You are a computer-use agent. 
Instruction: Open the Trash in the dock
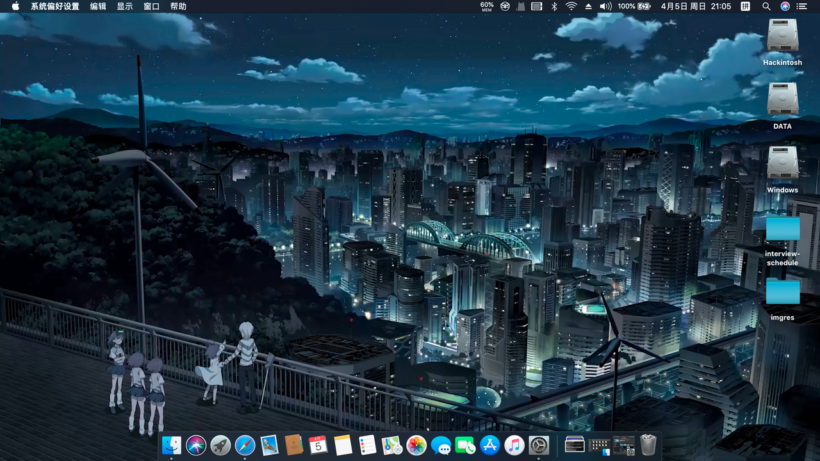coord(648,445)
